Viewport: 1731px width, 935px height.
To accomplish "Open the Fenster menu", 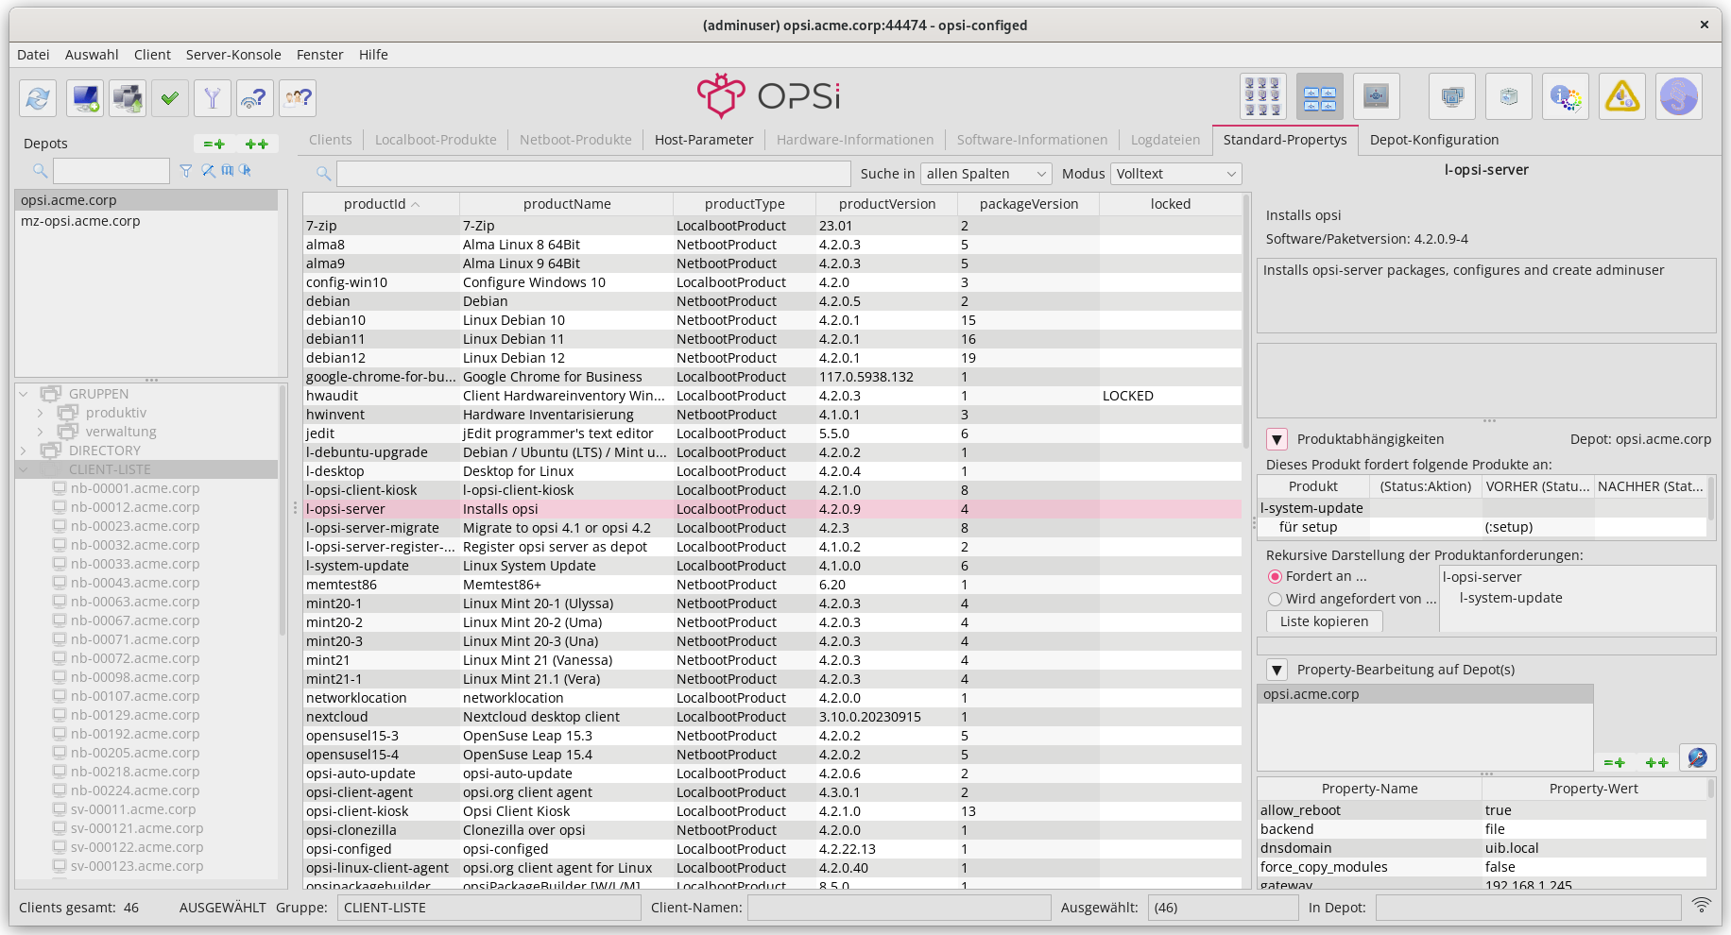I will point(319,55).
